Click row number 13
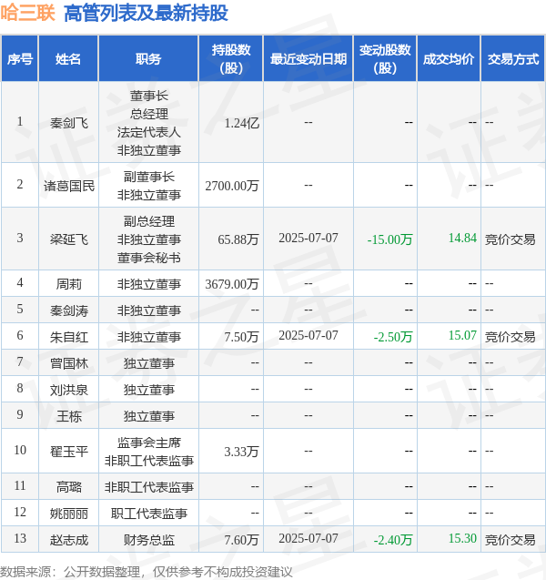Image resolution: width=546 pixels, height=580 pixels. click(20, 538)
